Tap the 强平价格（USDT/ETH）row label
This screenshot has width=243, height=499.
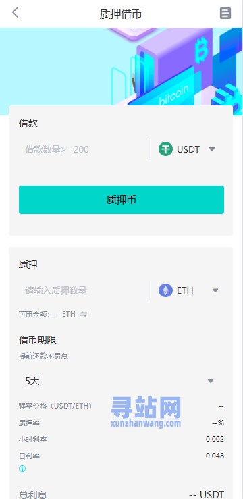point(55,406)
